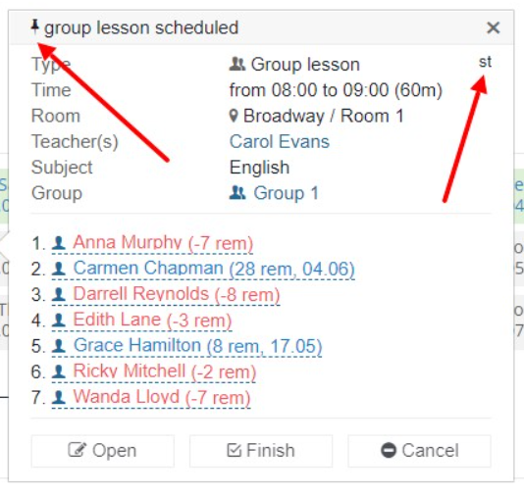Click the pin icon beside the popup title
524x494 pixels.
click(34, 26)
